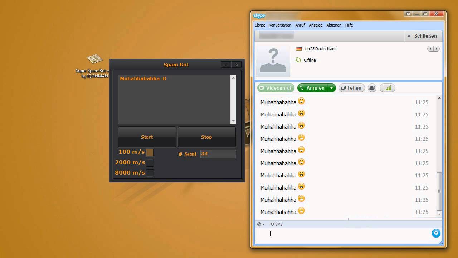Open the Skype menu
The image size is (458, 258).
pos(260,25)
